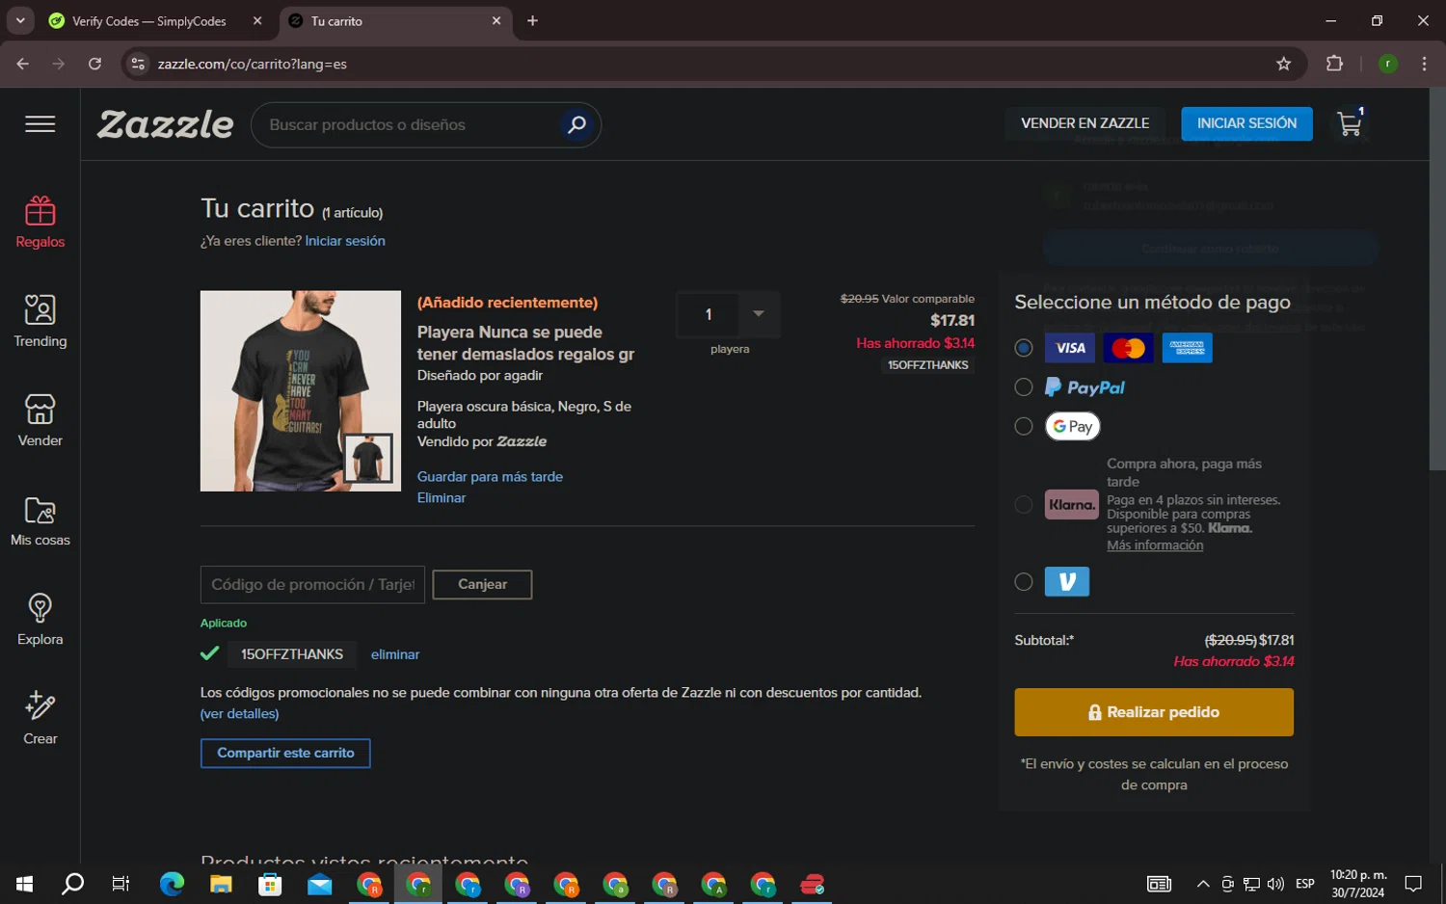Click the small back-view shirt thumbnail
Image resolution: width=1446 pixels, height=904 pixels.
368,458
